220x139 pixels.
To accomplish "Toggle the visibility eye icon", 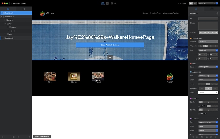I will coord(216,33).
